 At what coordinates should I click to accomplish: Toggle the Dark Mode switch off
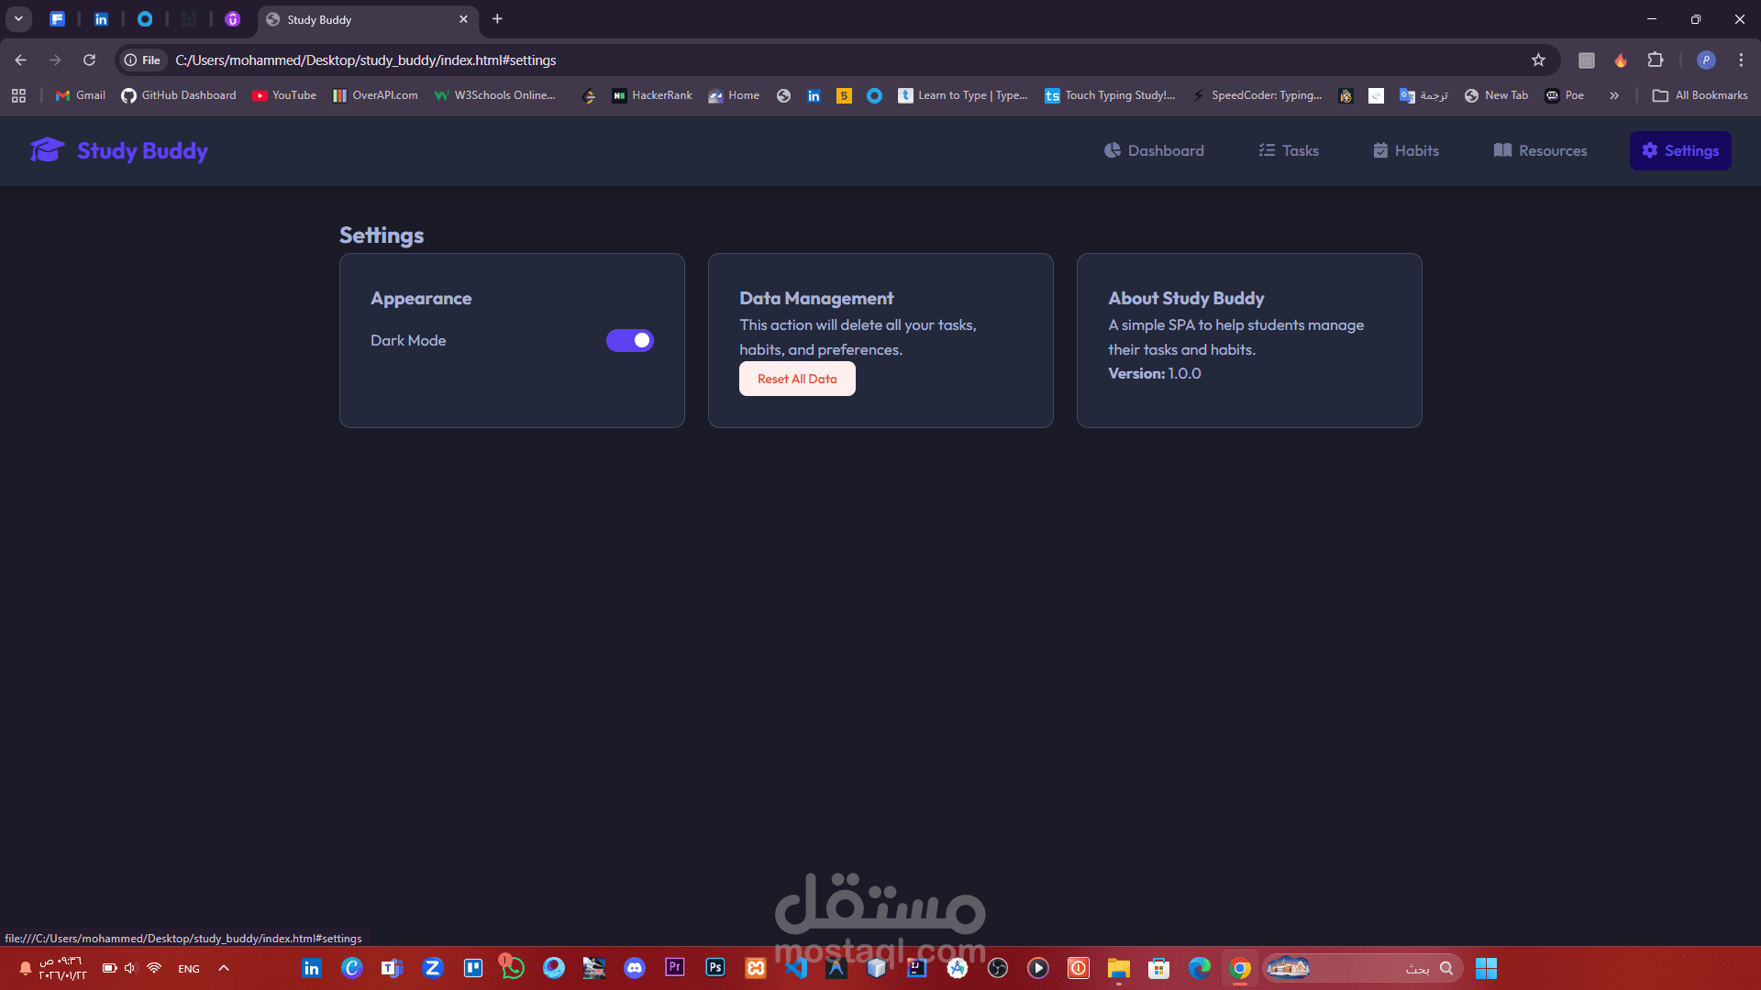click(x=630, y=341)
